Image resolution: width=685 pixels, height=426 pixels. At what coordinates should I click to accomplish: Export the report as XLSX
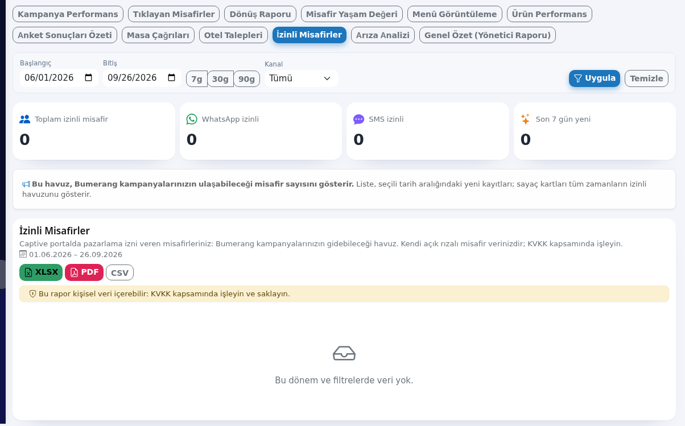tap(41, 272)
